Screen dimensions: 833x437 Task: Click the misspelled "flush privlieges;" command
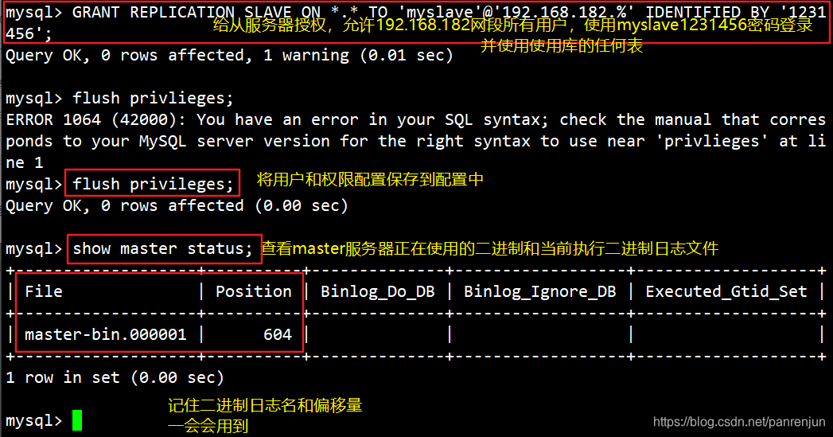click(x=153, y=99)
